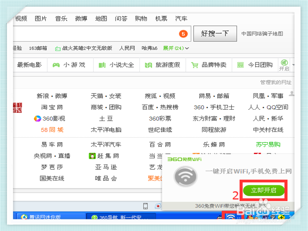This screenshot has height=231, width=308.
Task: Click the QQ penguin tray icon
Action: pyautogui.click(x=250, y=217)
